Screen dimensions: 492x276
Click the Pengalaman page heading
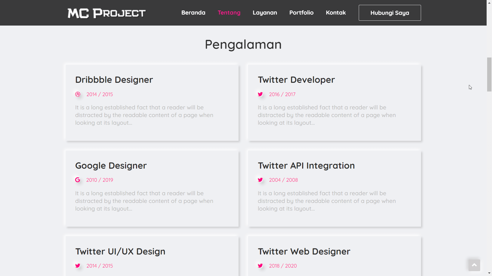pyautogui.click(x=243, y=44)
